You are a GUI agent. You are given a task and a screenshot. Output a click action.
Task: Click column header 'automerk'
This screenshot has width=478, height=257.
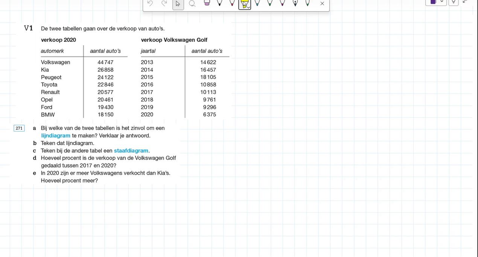(52, 51)
